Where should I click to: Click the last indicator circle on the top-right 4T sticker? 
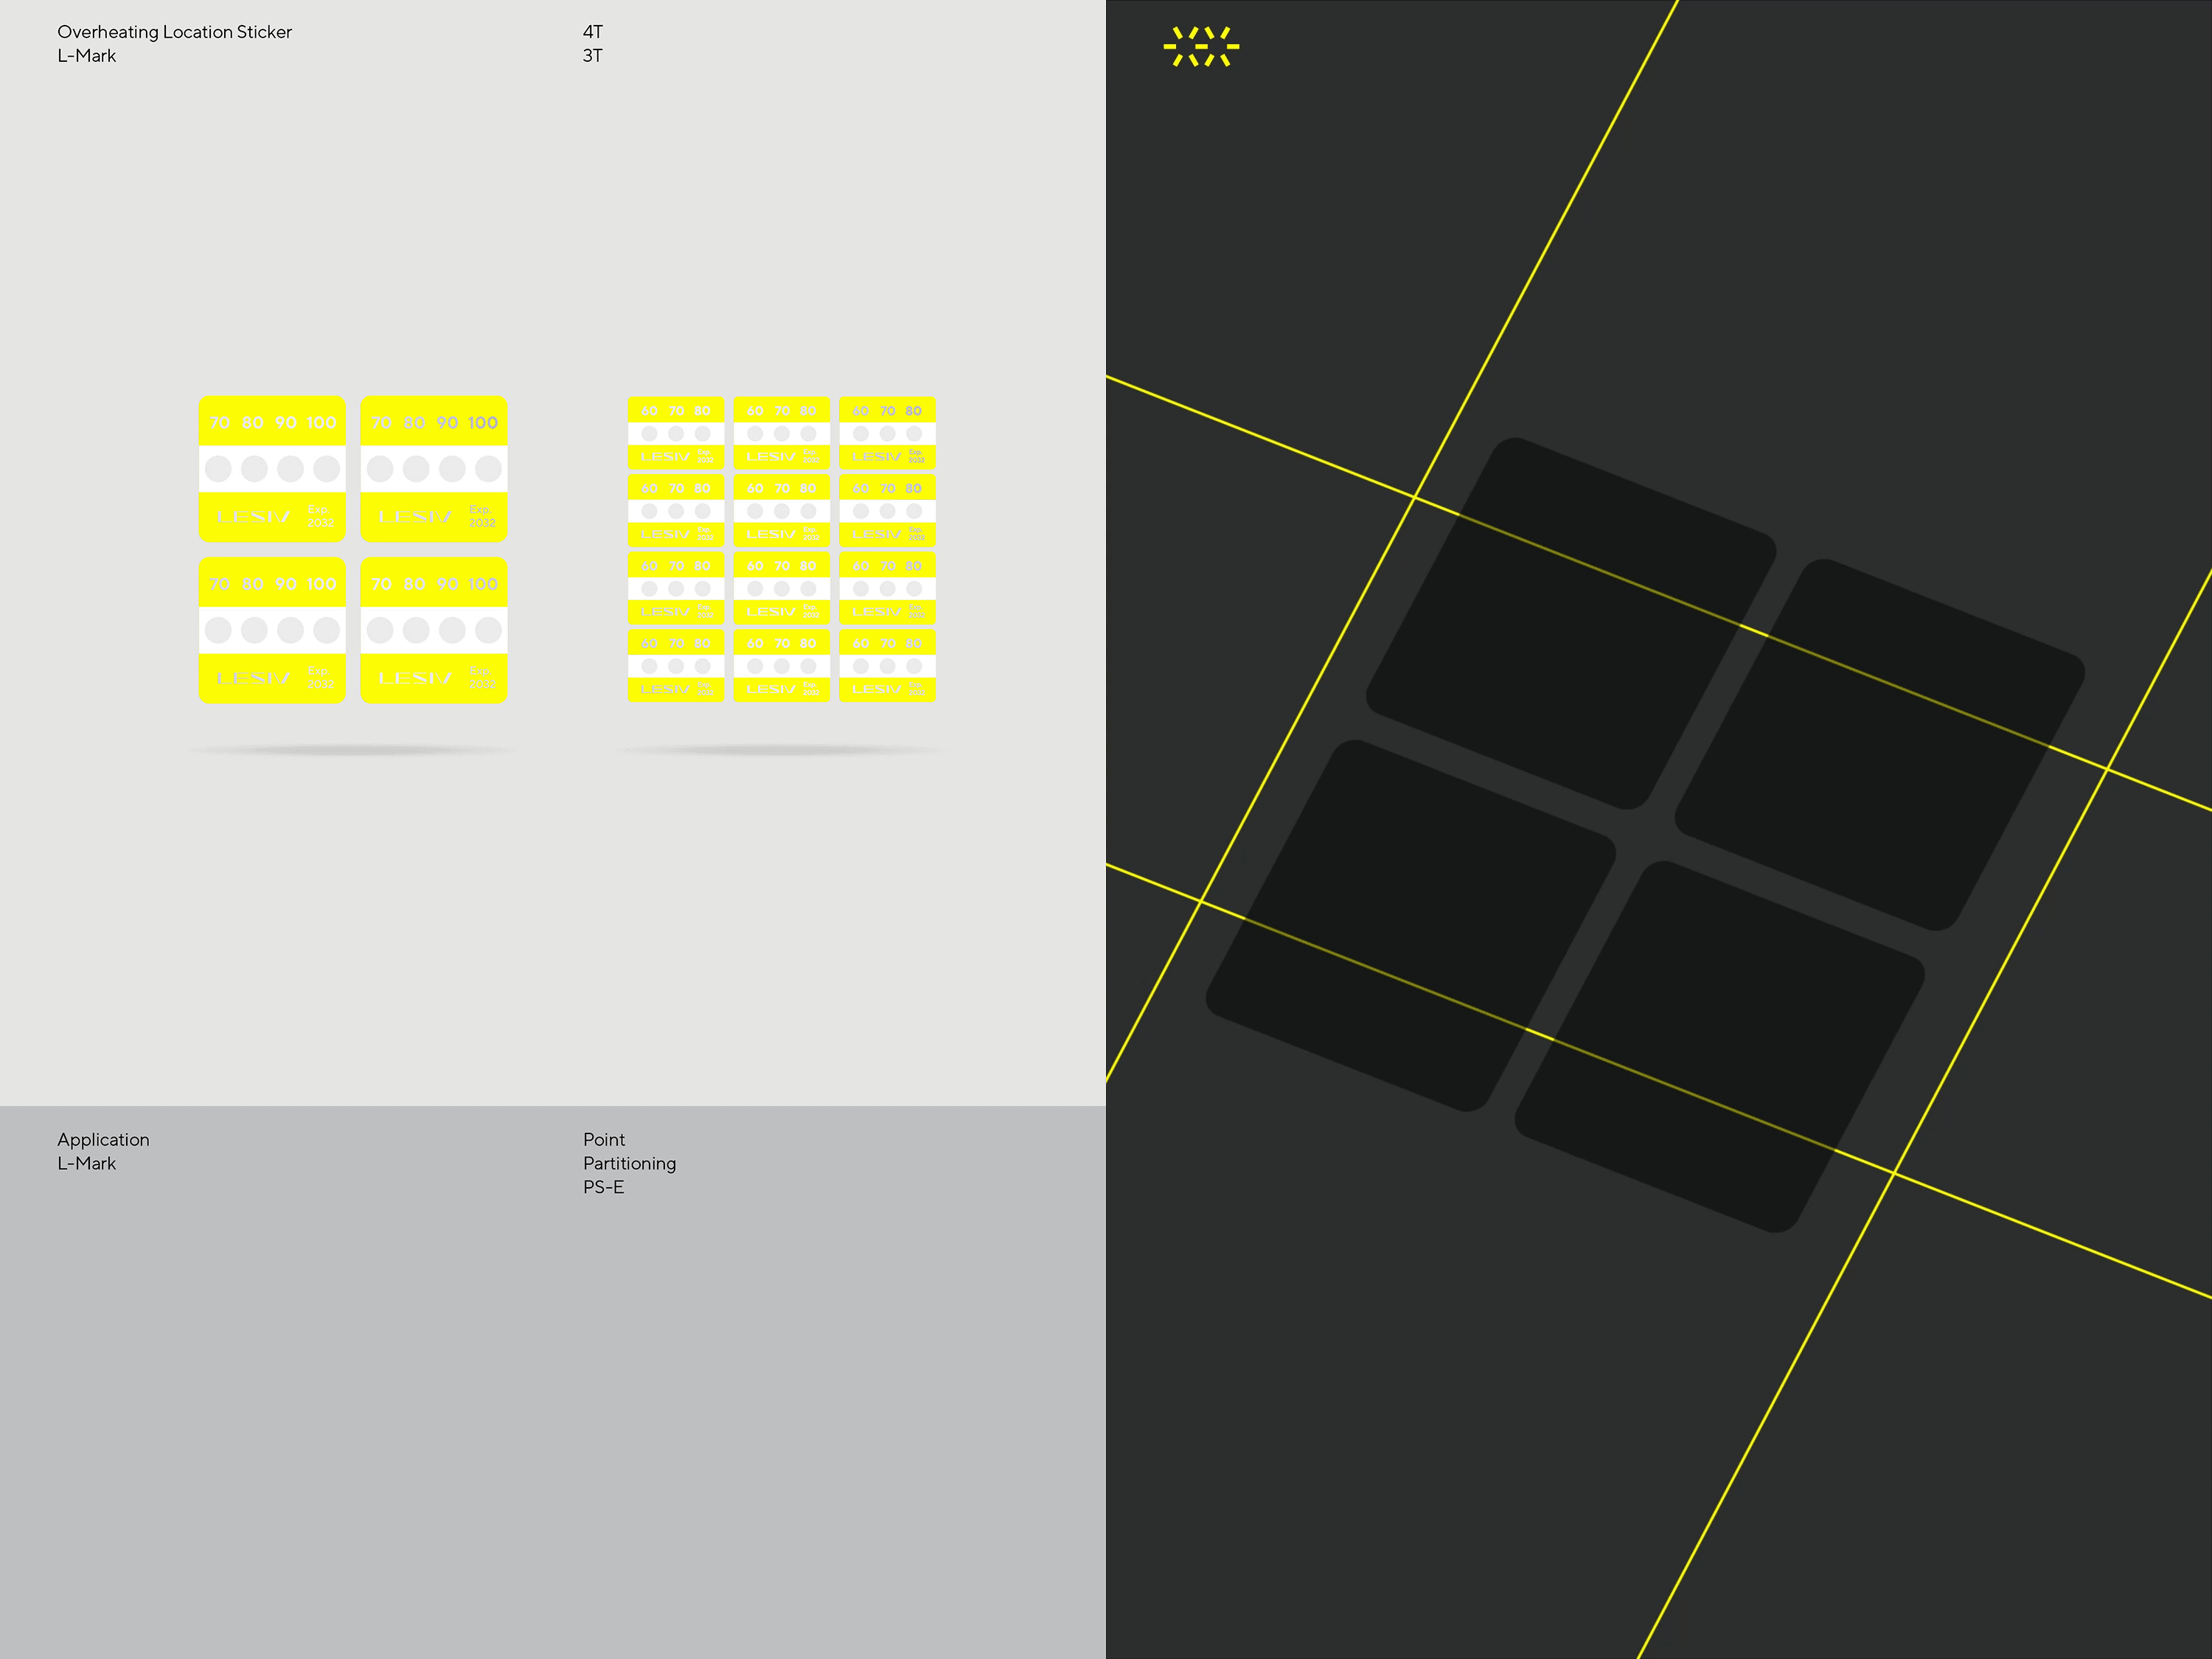click(488, 468)
